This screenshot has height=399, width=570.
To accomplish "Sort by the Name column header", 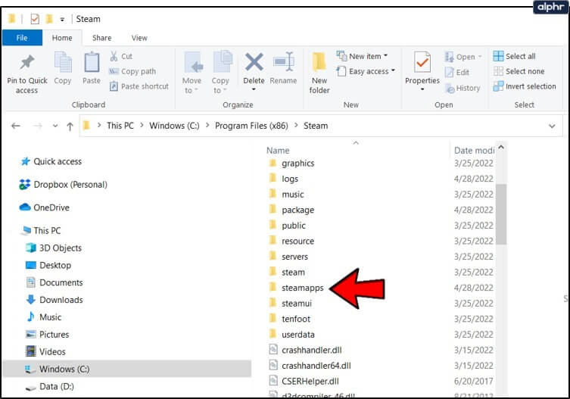I will (278, 150).
